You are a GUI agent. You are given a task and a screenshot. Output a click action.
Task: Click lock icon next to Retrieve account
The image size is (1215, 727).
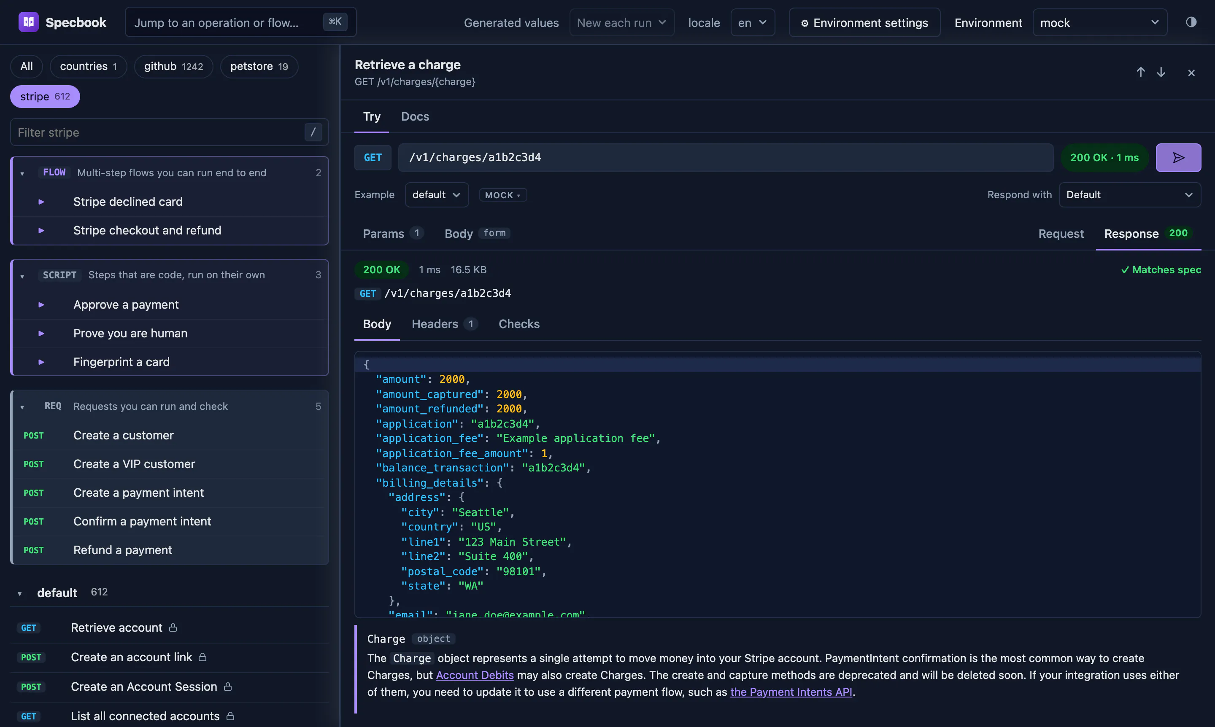pos(173,627)
